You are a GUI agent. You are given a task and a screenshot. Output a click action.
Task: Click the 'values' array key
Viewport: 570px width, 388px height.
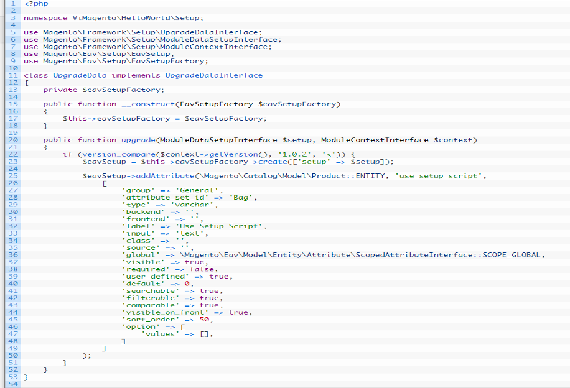(x=161, y=334)
